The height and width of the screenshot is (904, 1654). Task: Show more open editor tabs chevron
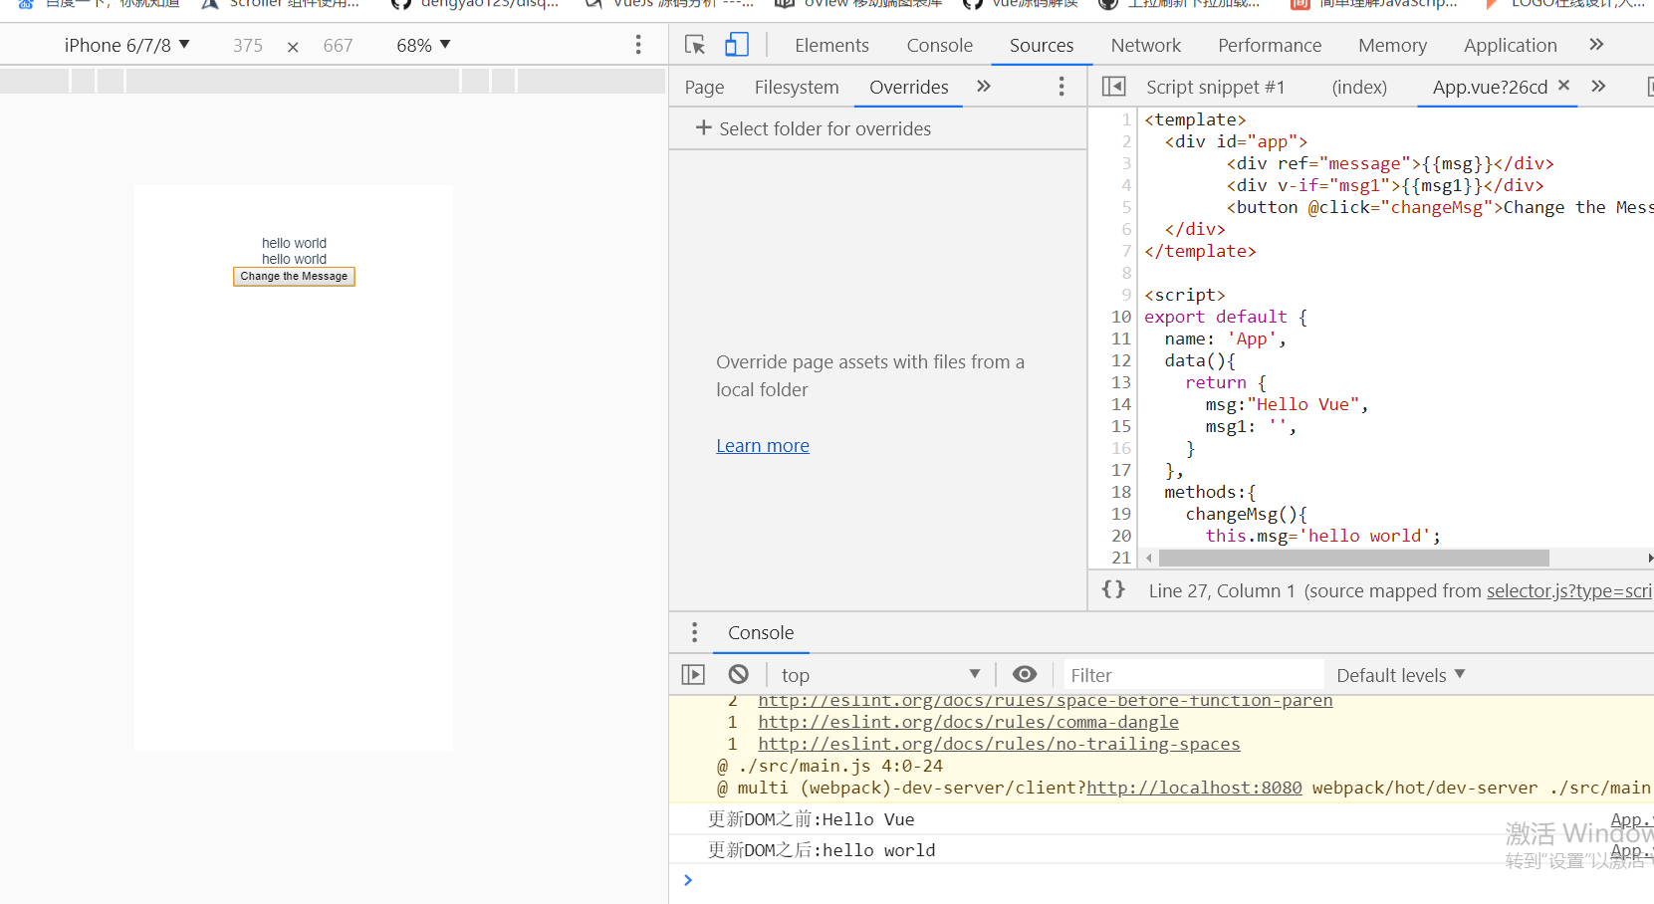[1598, 87]
